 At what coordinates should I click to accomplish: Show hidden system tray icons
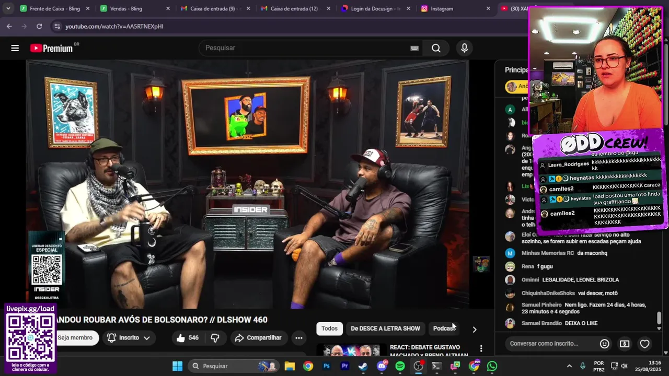pyautogui.click(x=569, y=366)
